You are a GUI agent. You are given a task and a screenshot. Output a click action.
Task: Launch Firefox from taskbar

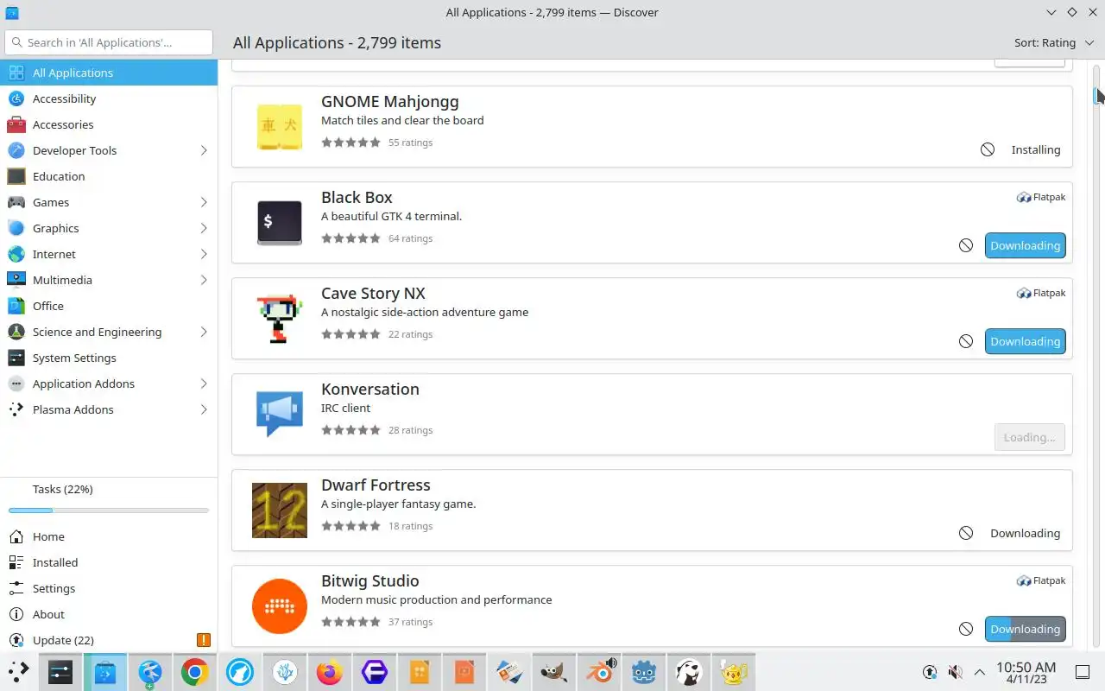click(330, 672)
